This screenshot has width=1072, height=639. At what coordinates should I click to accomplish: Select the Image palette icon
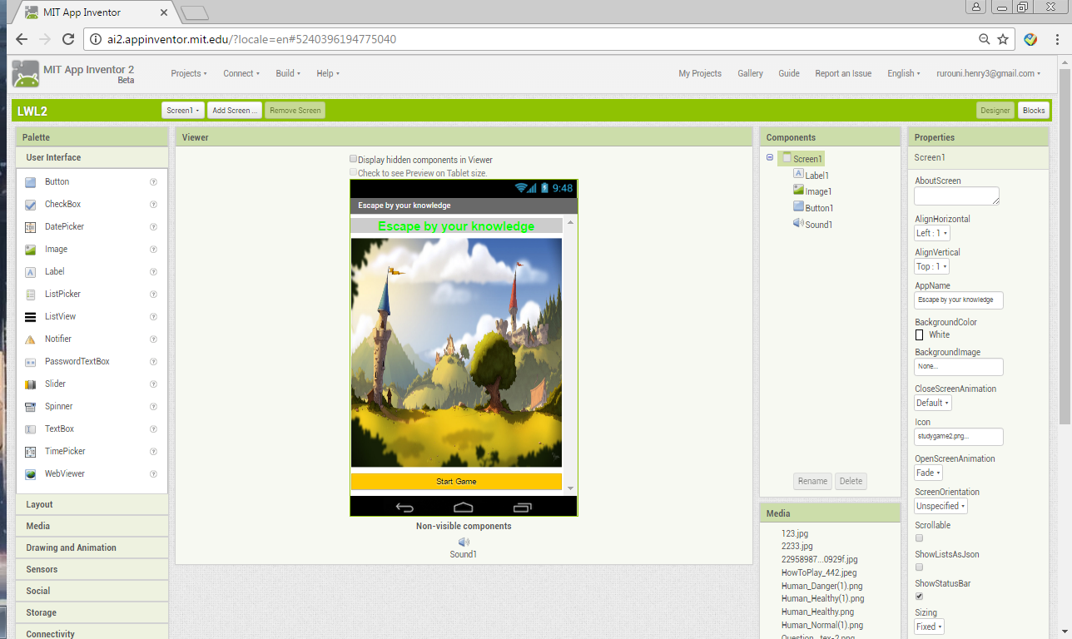(x=31, y=250)
